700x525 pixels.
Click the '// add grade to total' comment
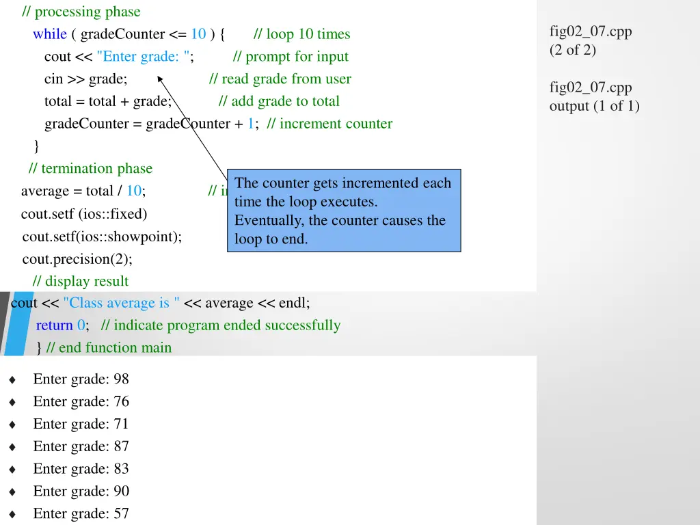[x=279, y=101]
